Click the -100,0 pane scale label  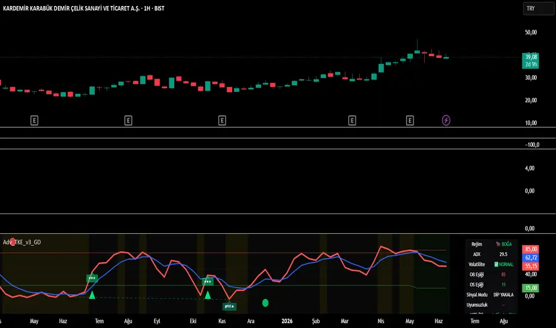click(532, 145)
